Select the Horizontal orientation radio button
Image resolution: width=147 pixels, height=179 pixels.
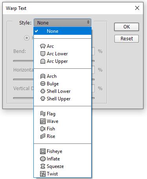coord(27,38)
